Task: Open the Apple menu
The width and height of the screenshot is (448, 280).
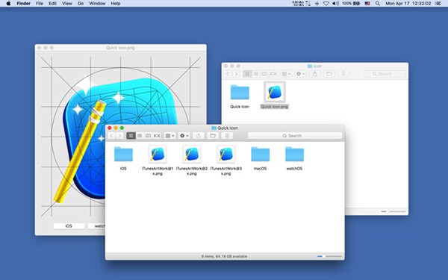Action: [8, 4]
